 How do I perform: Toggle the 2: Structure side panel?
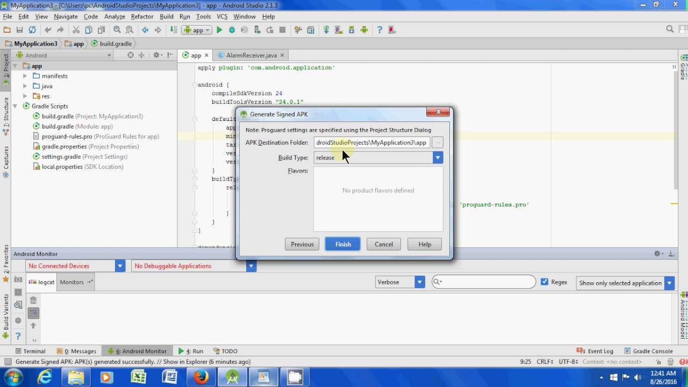click(6, 116)
